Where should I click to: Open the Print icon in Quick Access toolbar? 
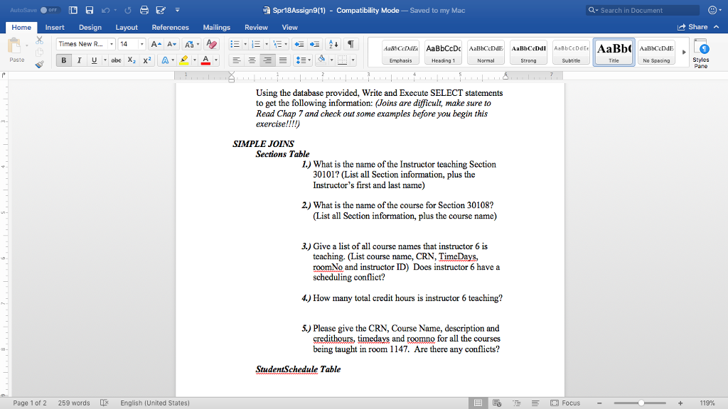144,10
